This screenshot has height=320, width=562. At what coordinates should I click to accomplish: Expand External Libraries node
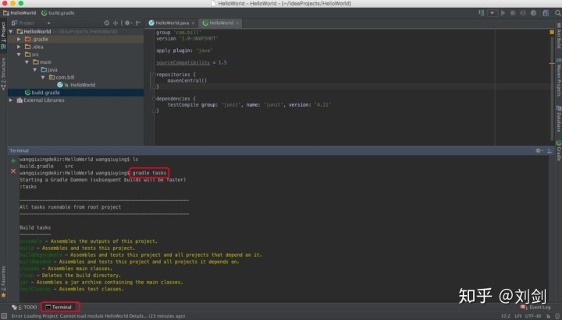(11, 100)
